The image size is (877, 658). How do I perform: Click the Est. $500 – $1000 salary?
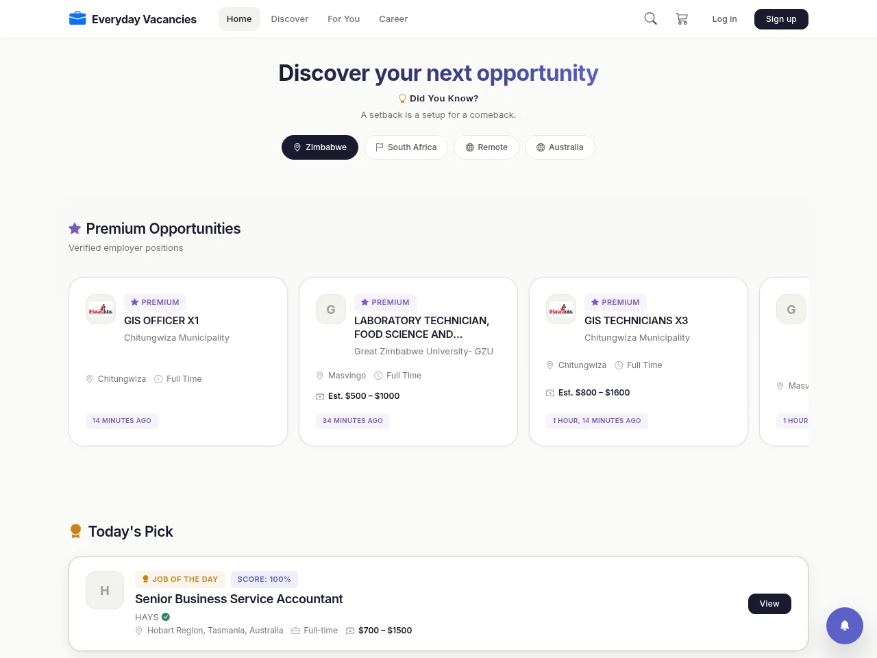(364, 396)
